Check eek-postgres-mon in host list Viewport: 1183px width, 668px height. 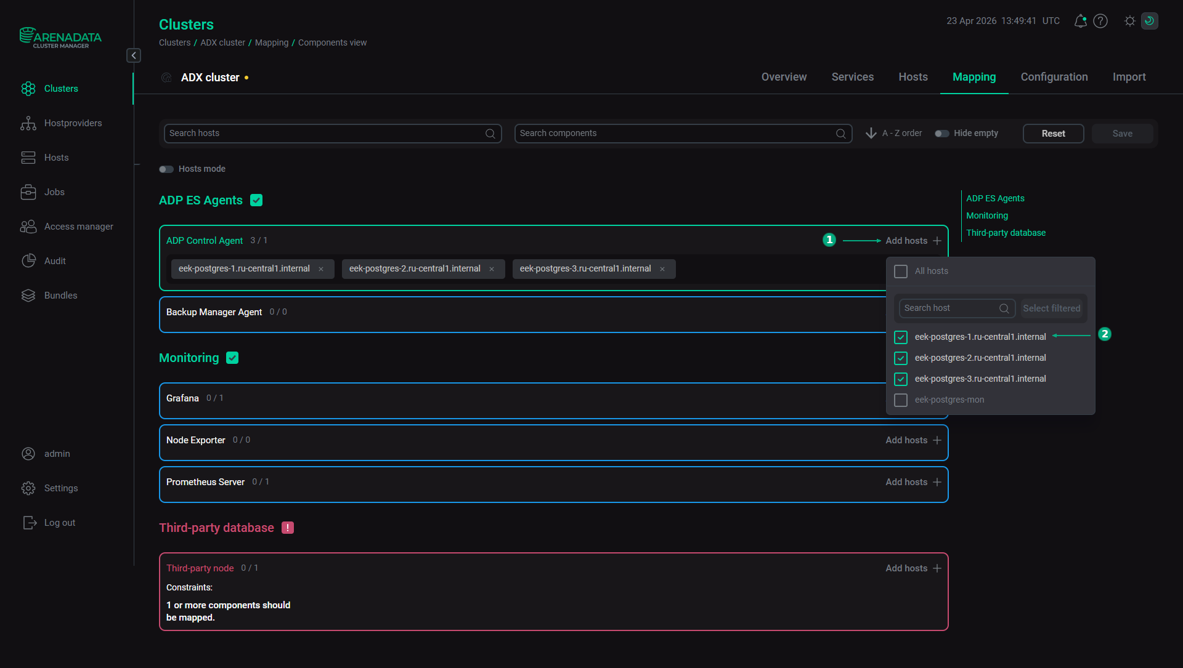[901, 400]
